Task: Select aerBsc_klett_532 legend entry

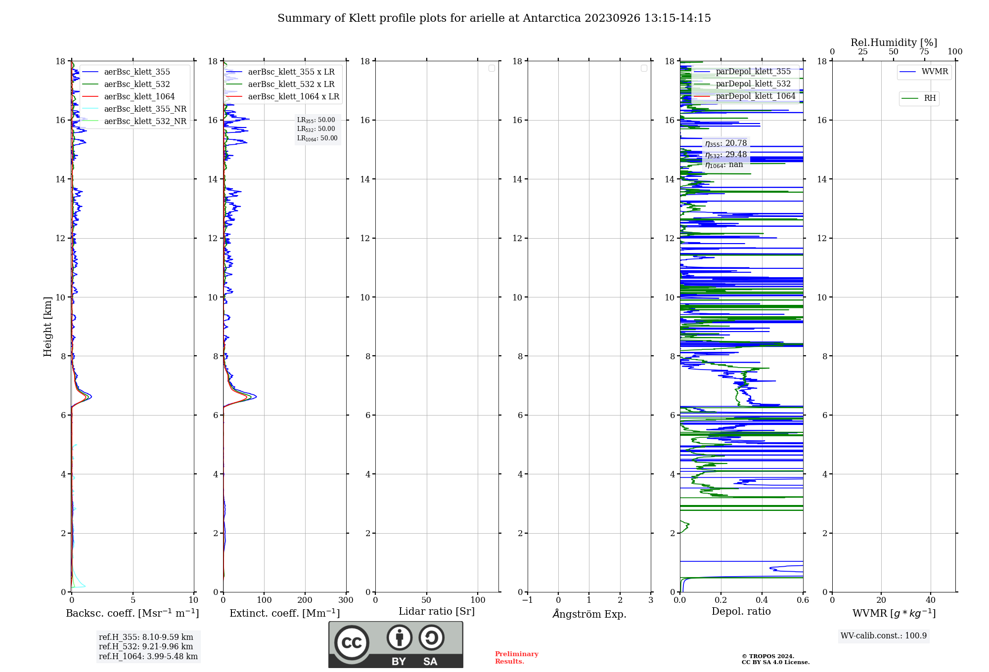Action: pyautogui.click(x=134, y=84)
